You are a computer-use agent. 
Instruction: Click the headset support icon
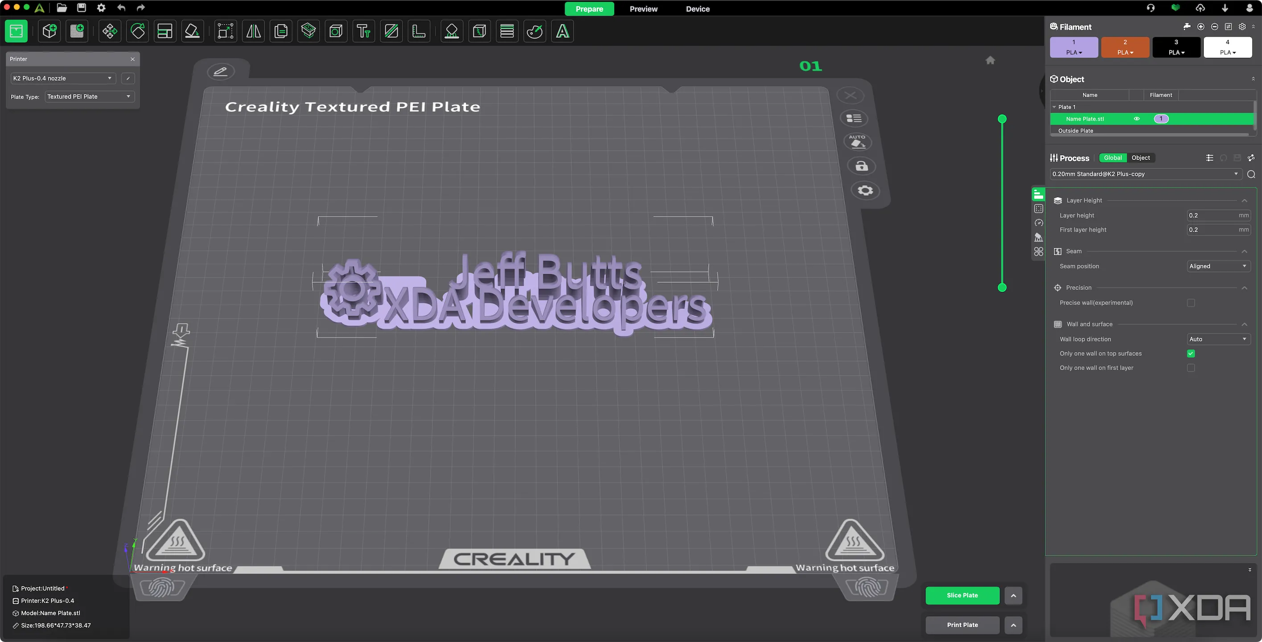[x=1151, y=8]
